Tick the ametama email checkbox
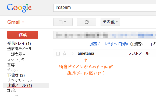This screenshot has height=96, width=156. (x=58, y=54)
